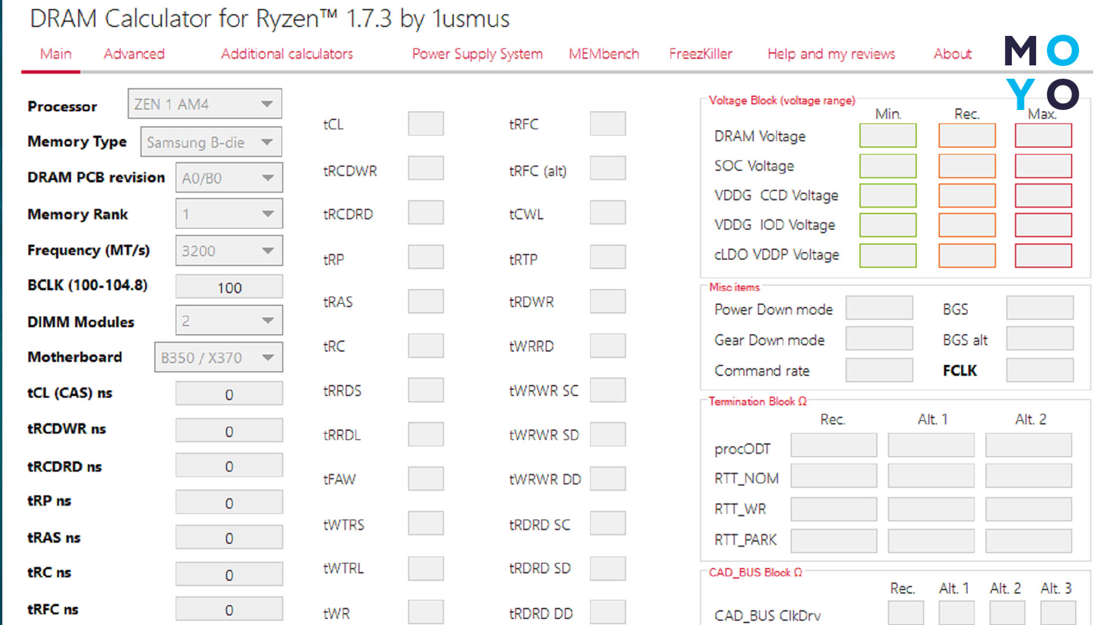
Task: Open the Memory Rank dropdown
Action: pos(229,214)
